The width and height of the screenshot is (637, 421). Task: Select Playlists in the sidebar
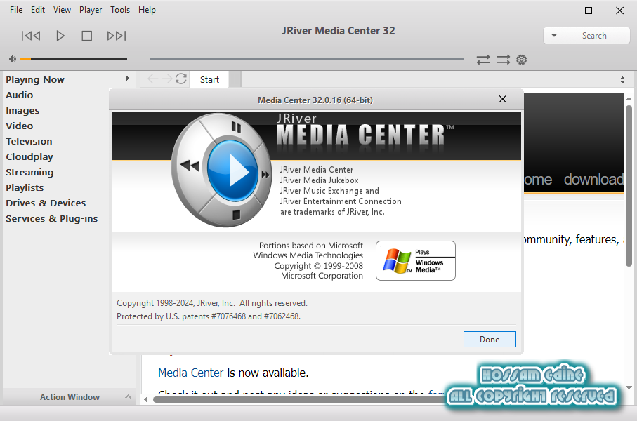click(25, 187)
